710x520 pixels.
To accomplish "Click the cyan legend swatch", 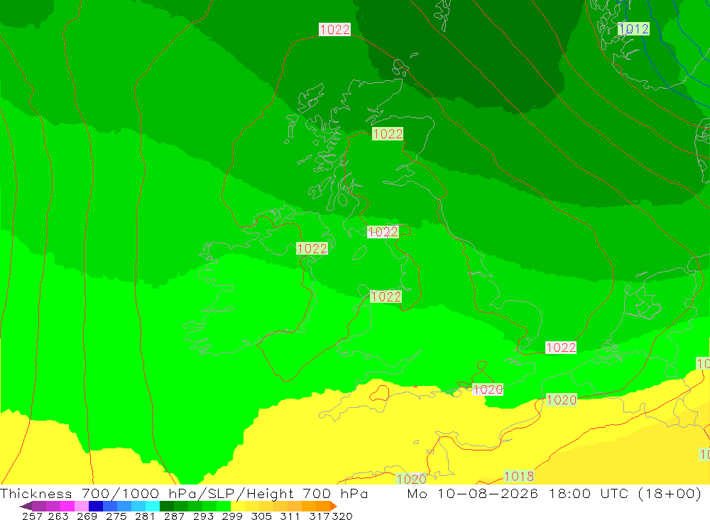I will 153,506.
